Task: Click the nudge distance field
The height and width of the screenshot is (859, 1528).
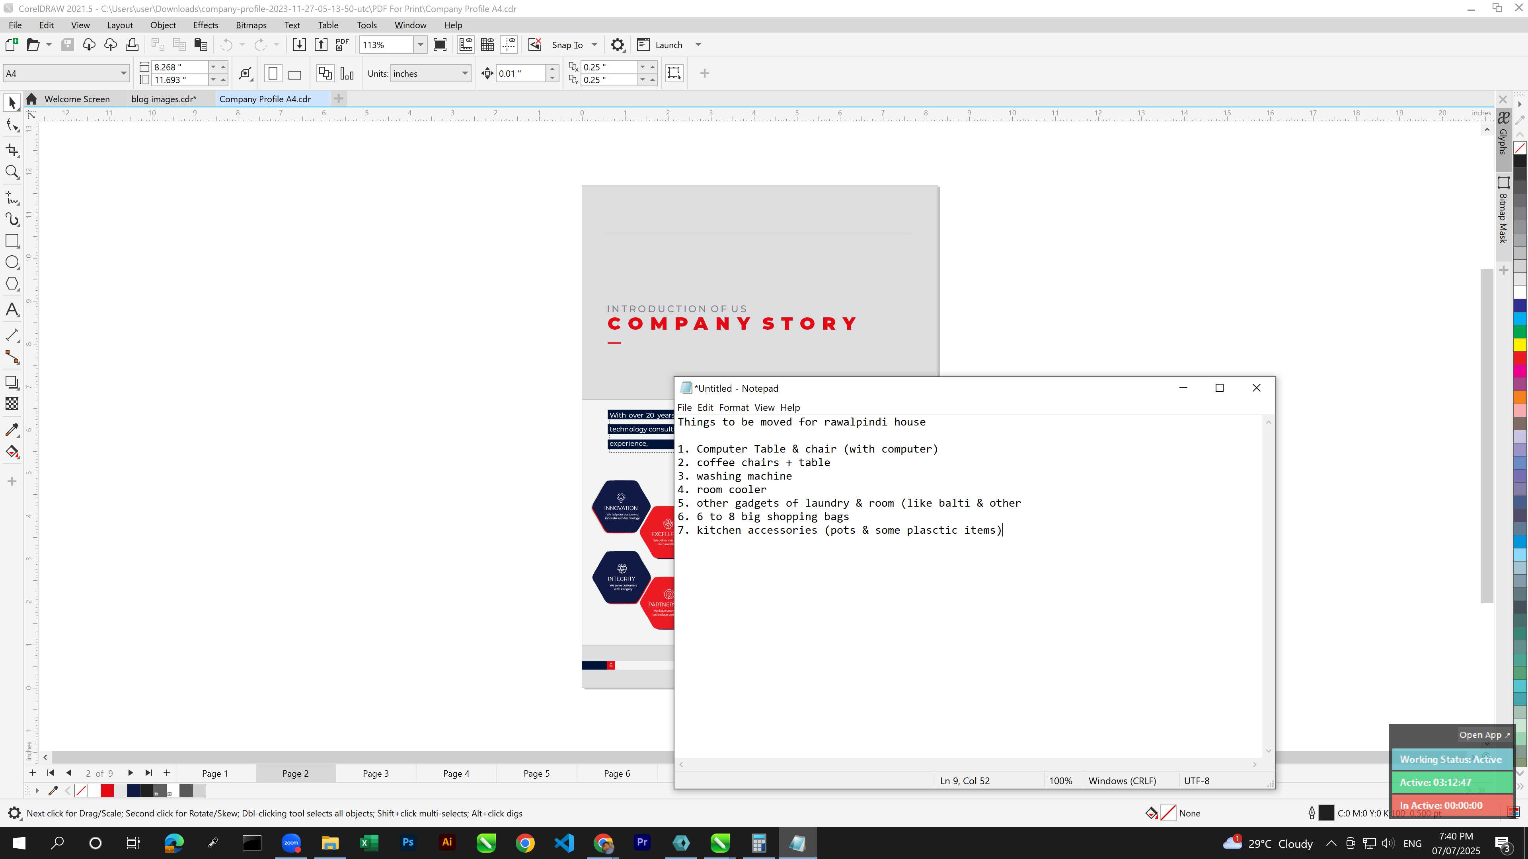Action: (521, 74)
